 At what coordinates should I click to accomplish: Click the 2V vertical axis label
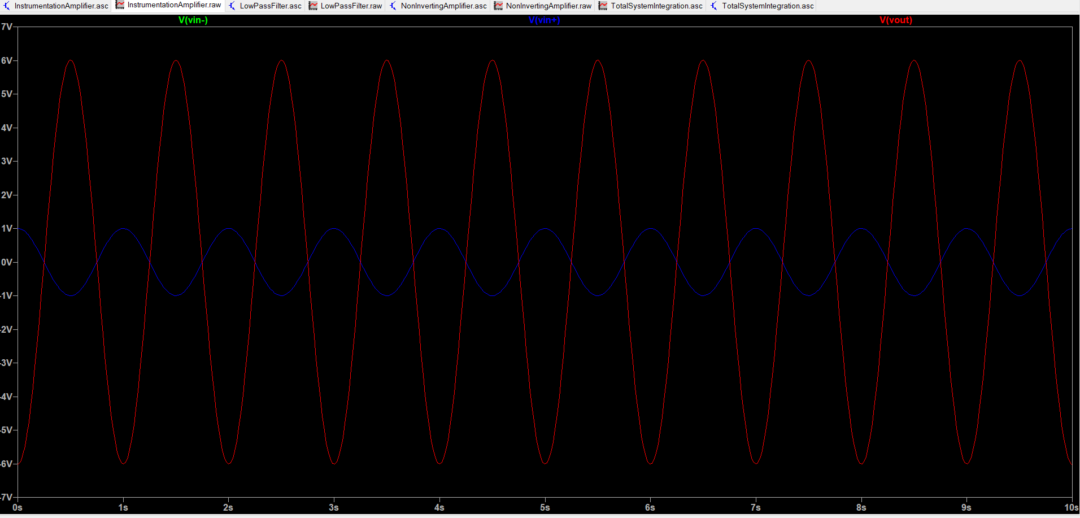pos(6,195)
